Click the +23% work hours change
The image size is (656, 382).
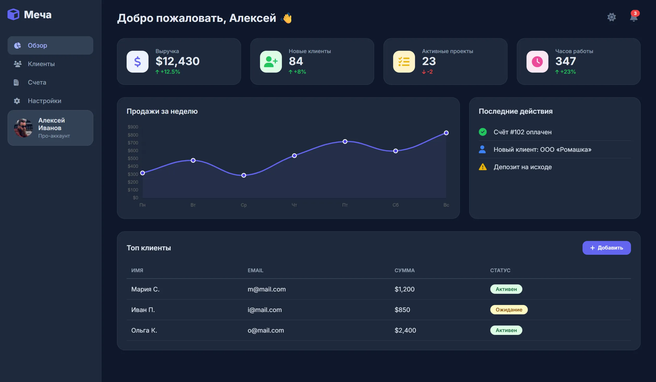tap(565, 72)
